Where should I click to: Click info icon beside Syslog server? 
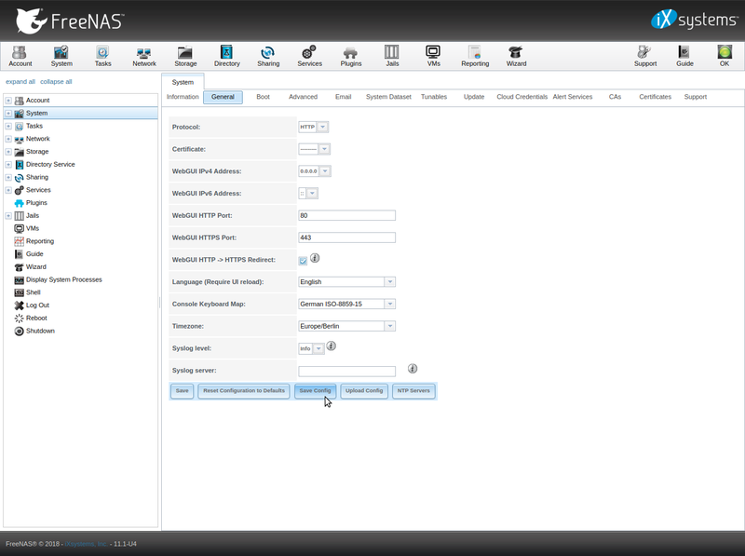(x=413, y=368)
